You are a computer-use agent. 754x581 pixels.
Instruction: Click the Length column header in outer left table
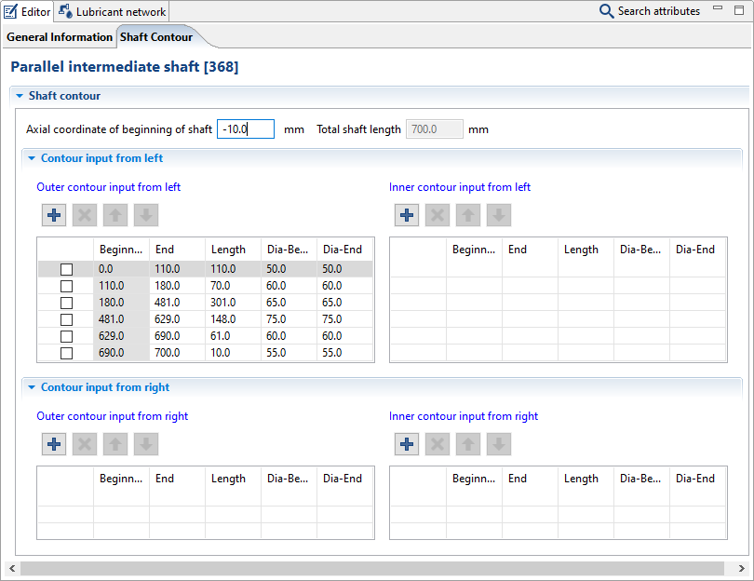pos(228,250)
